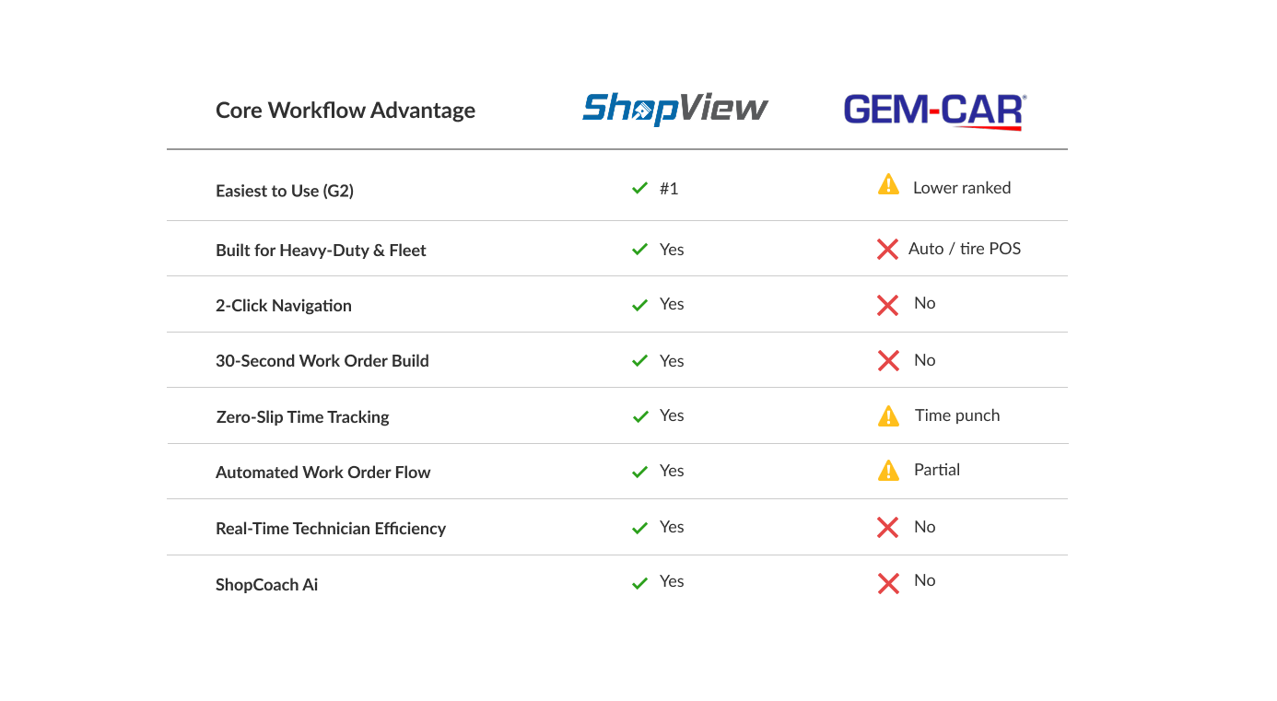
Task: Click the yellow warning icon beside Lower ranked
Action: (x=888, y=186)
